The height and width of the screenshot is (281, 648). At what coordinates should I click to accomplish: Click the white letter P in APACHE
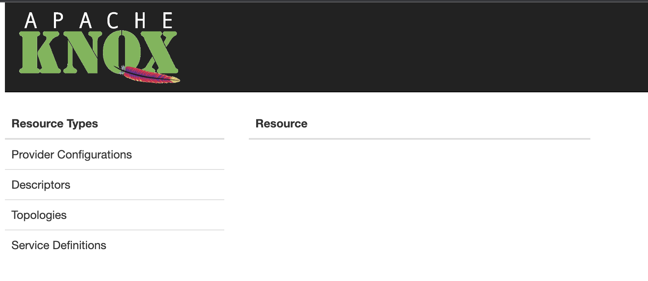(x=58, y=20)
